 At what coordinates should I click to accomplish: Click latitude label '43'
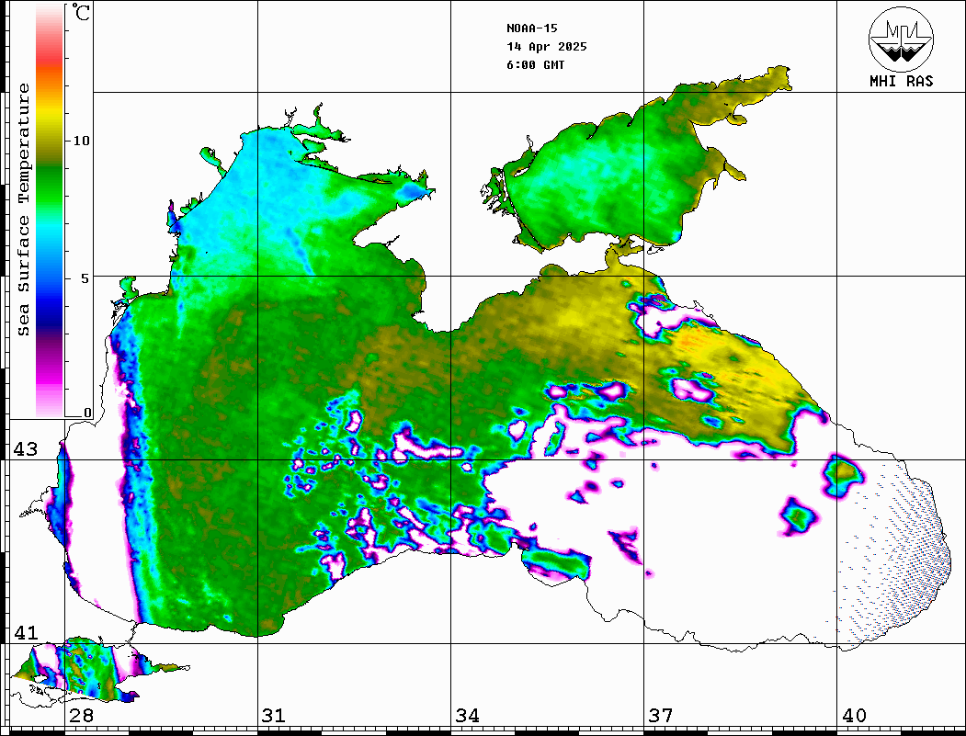coord(26,449)
